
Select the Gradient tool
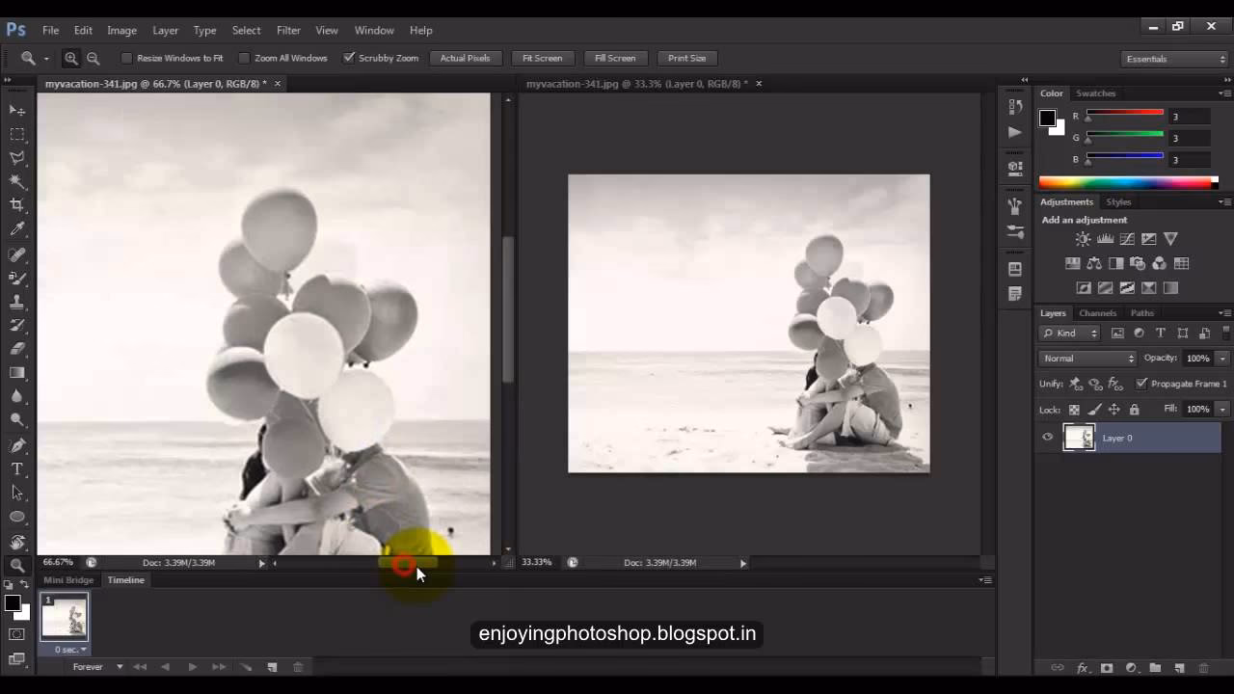tap(17, 373)
